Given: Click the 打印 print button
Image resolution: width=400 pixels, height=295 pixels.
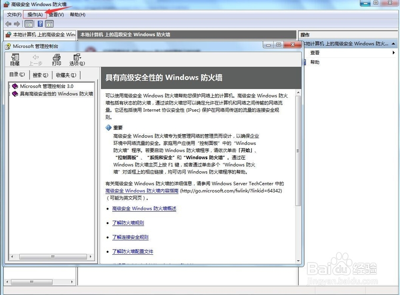Looking at the screenshot, I should pos(56,60).
